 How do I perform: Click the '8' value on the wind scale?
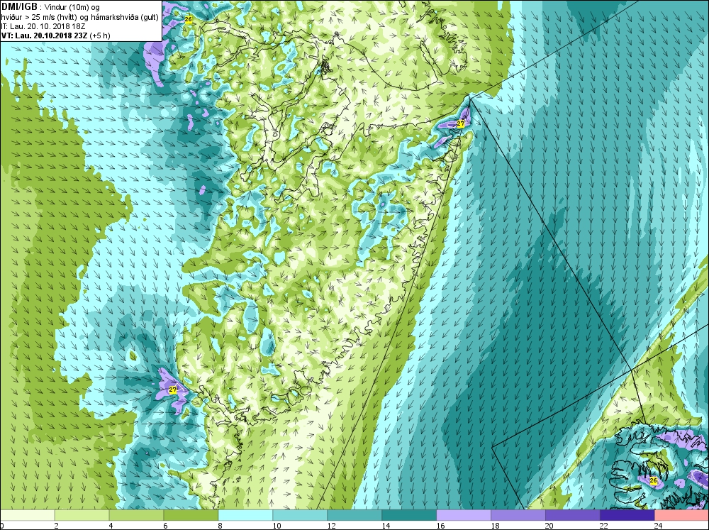(220, 526)
